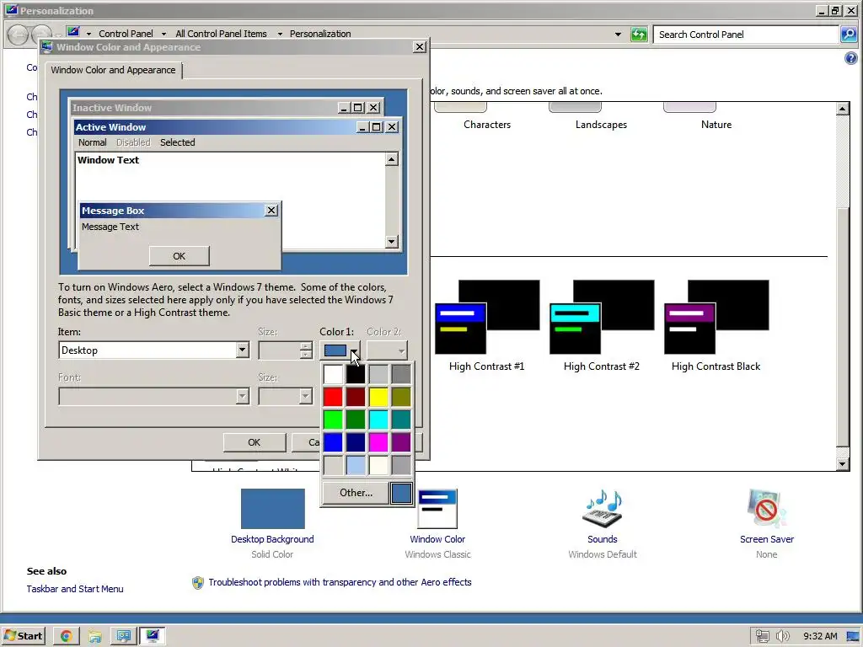Screen dimensions: 863x647
Task: Toggle the Color 1 dropdown arrow
Action: 354,350
